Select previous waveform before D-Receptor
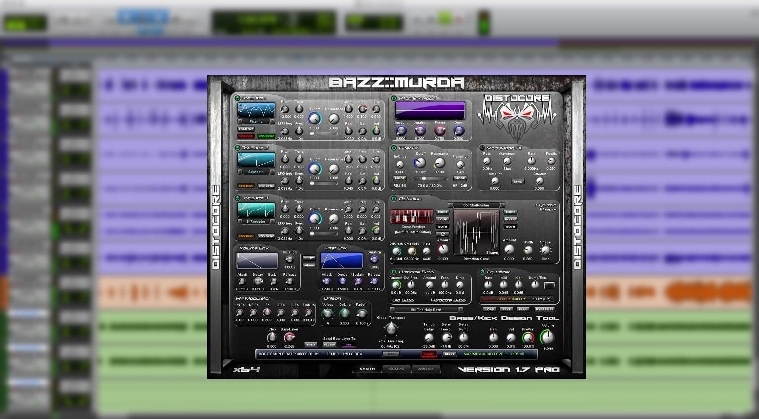Viewport: 759px width, 419px height. pyautogui.click(x=240, y=221)
